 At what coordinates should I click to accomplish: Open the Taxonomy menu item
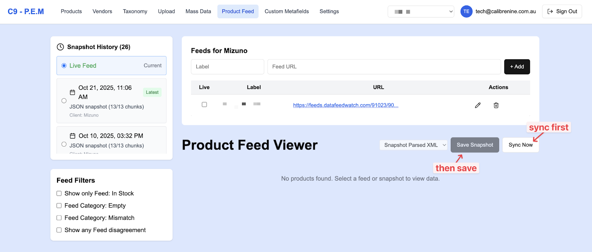click(135, 11)
